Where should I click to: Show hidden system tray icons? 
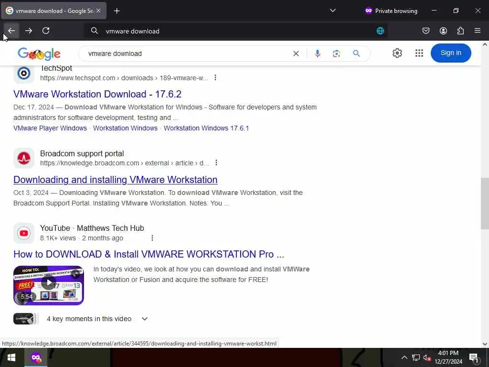(x=404, y=357)
